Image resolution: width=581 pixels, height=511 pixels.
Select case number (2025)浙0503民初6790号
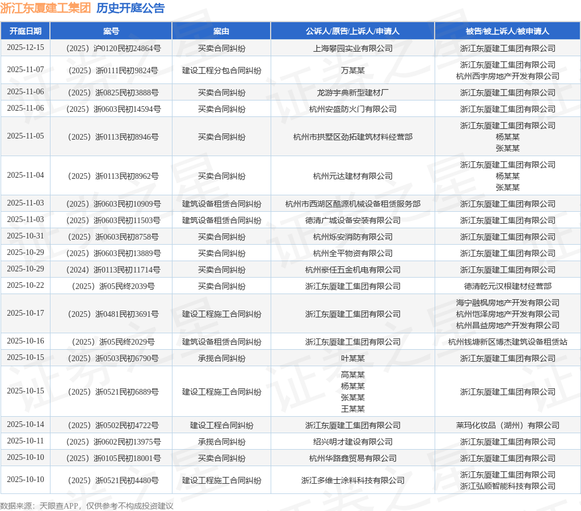tap(113, 358)
